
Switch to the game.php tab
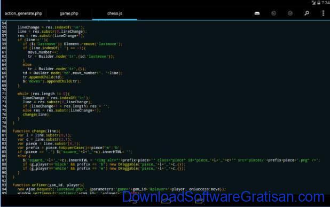coord(69,13)
